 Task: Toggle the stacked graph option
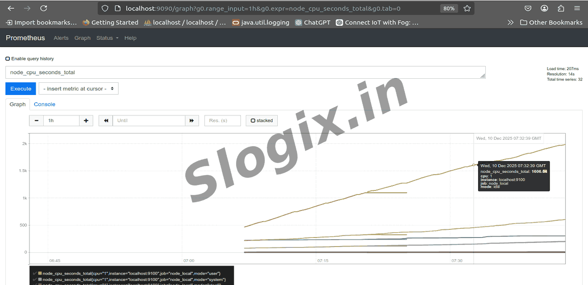pos(262,121)
